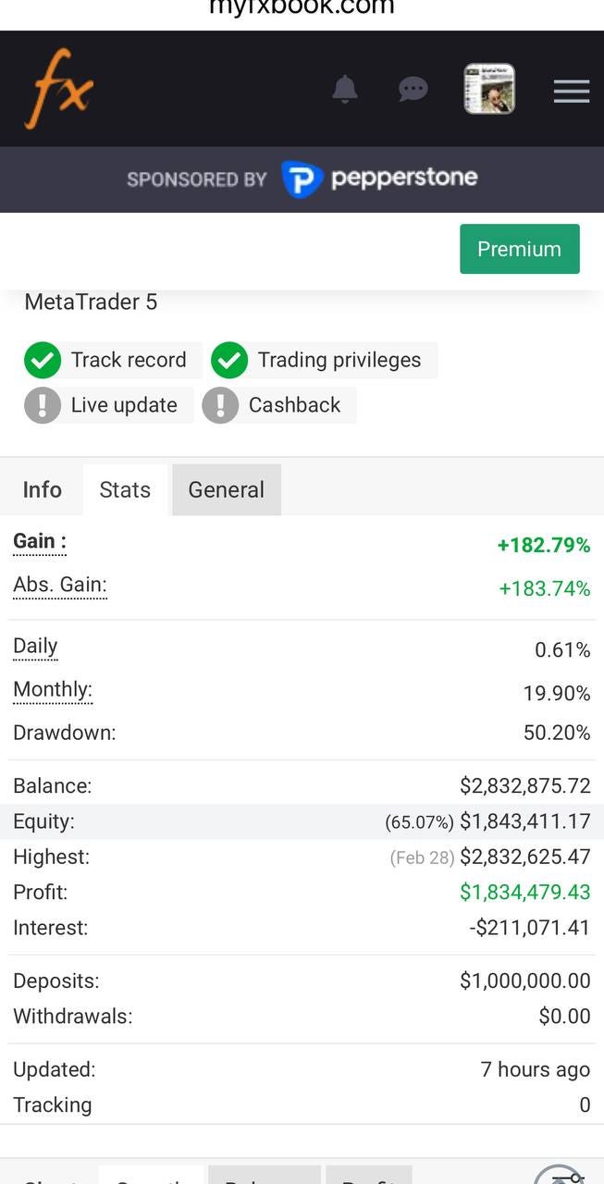Click the green Premium button
Image resolution: width=604 pixels, height=1184 pixels.
coord(519,248)
